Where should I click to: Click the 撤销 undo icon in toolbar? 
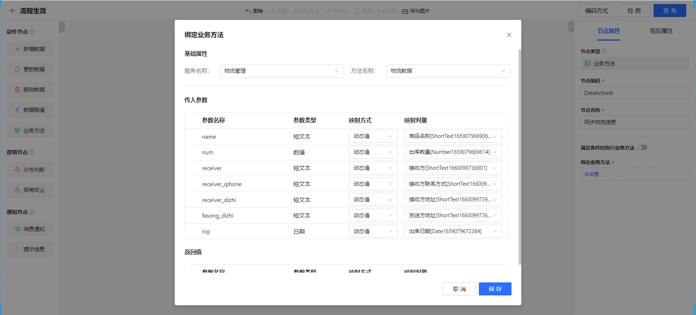point(248,11)
